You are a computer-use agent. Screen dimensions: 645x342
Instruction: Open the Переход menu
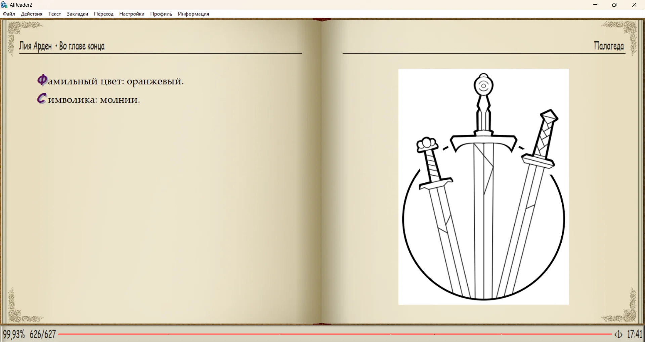click(x=104, y=14)
